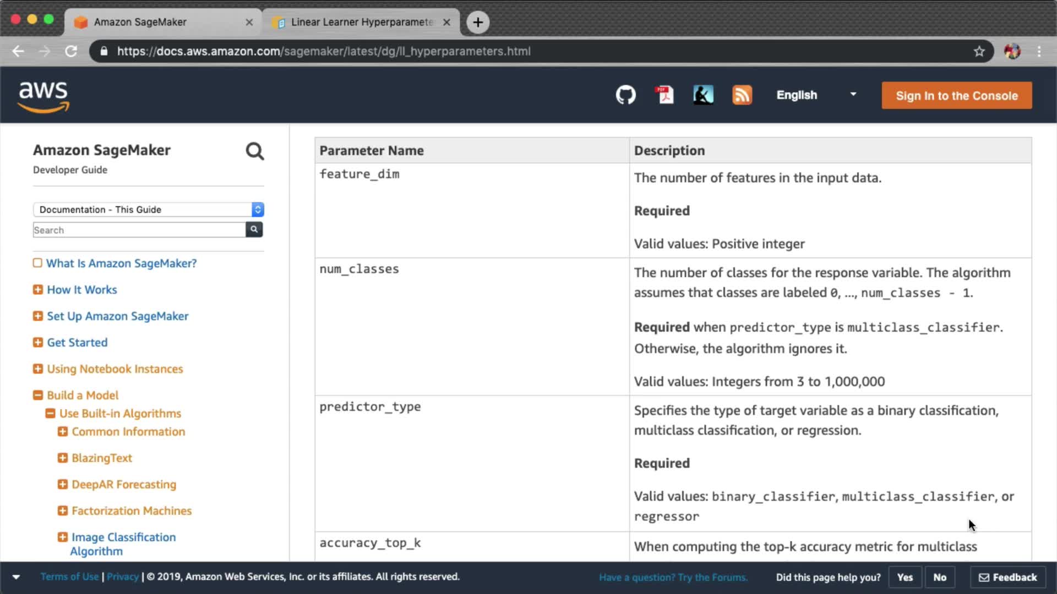
Task: Open a new browser tab
Action: [477, 22]
